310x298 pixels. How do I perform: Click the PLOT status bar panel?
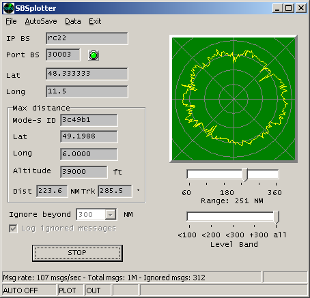pos(71,290)
